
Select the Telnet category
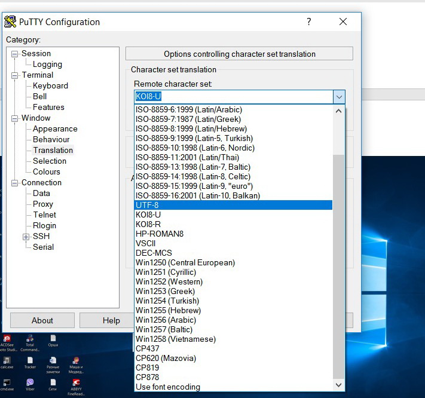pyautogui.click(x=44, y=215)
